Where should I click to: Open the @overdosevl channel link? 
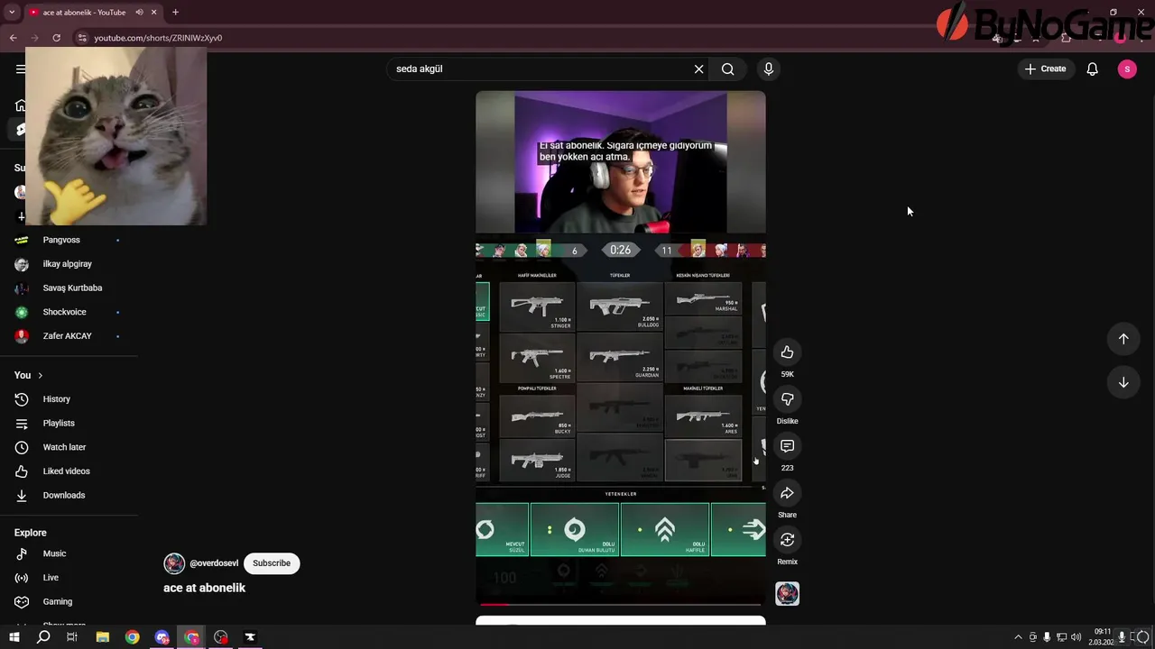pyautogui.click(x=214, y=563)
